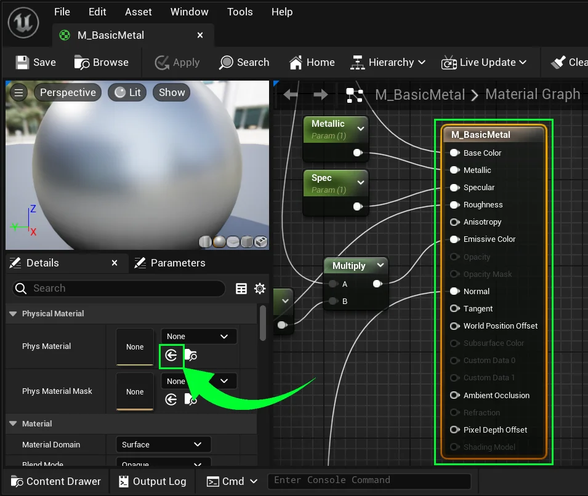Viewport: 588px width, 496px height.
Task: Open Browse to locate asset in Content Browser
Action: tap(102, 62)
